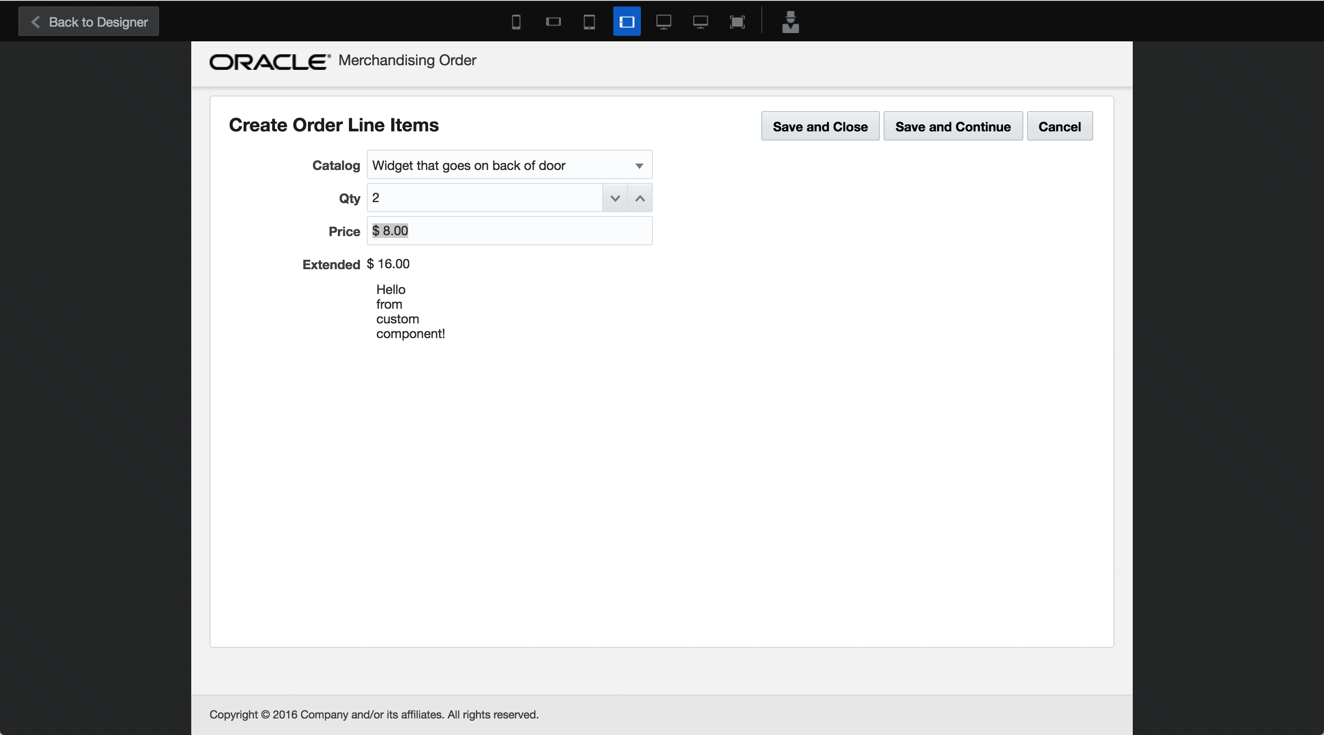The height and width of the screenshot is (735, 1324).
Task: Cancel the order line item
Action: [x=1059, y=126]
